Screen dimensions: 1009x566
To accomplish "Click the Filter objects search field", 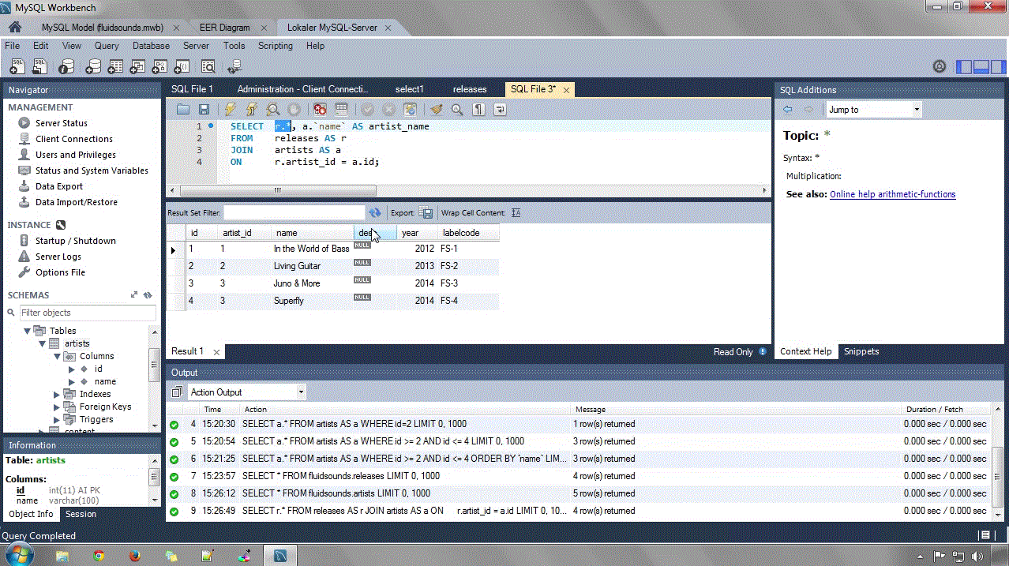I will [x=85, y=313].
